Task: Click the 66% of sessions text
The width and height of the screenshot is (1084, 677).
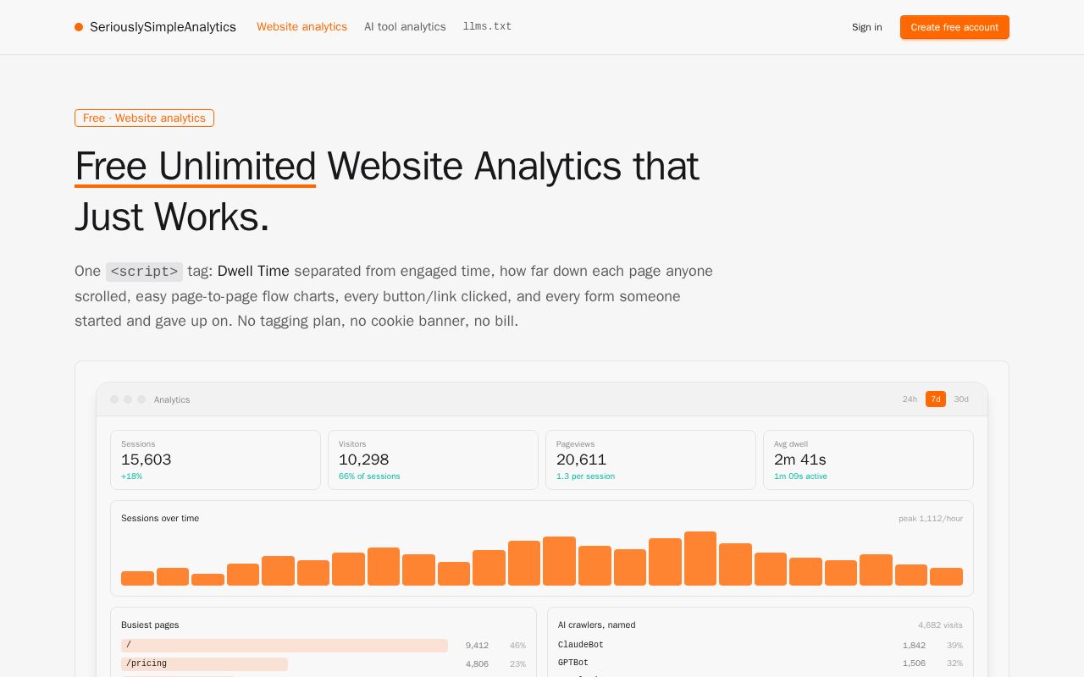Action: click(x=369, y=476)
